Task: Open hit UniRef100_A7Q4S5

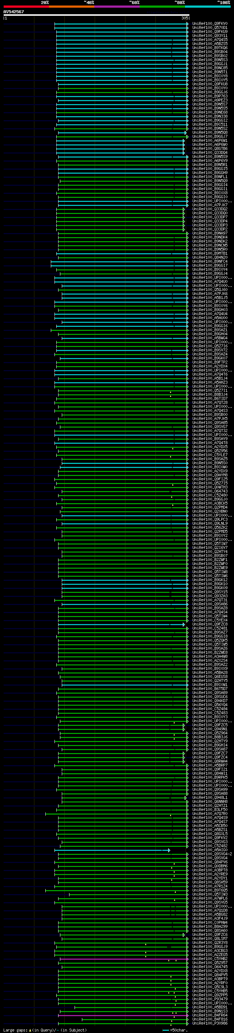Action: tap(210, 40)
